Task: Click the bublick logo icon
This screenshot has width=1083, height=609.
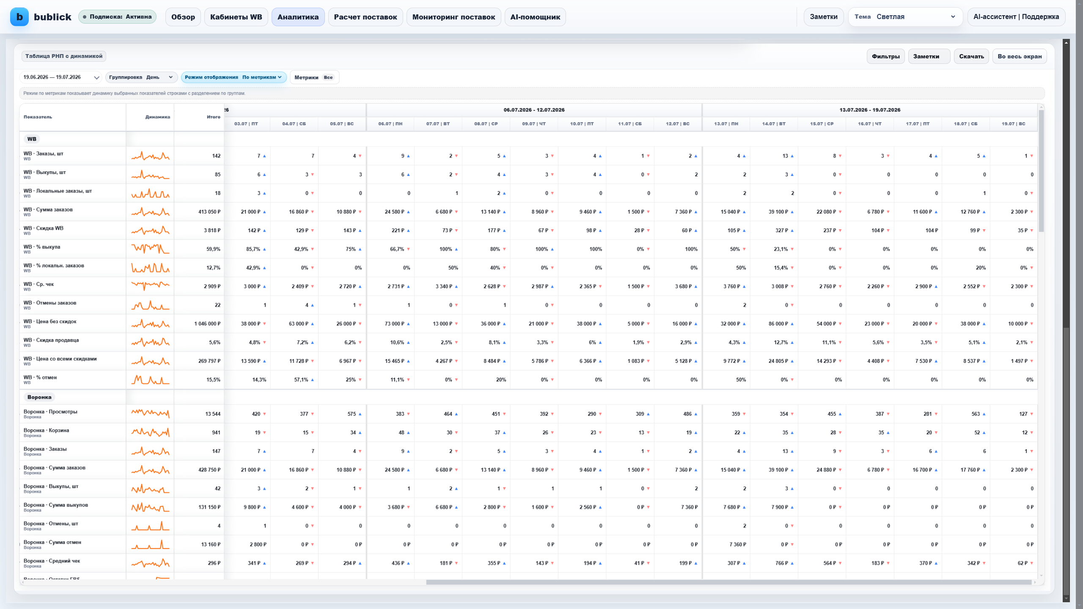Action: (19, 17)
